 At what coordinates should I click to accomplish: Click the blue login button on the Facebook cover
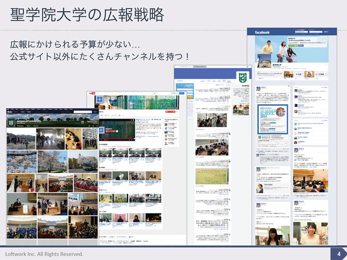point(301,45)
